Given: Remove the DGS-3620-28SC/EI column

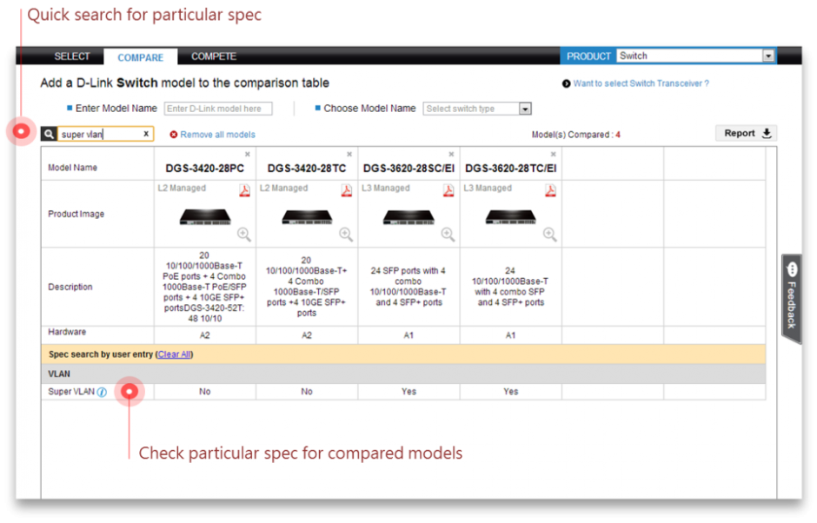Looking at the screenshot, I should 451,154.
